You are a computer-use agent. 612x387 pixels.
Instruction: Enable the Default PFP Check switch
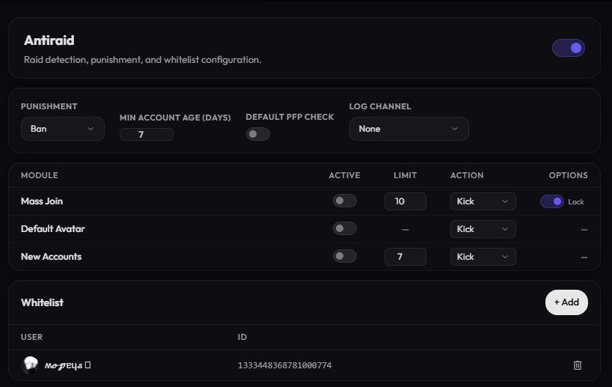coord(257,134)
